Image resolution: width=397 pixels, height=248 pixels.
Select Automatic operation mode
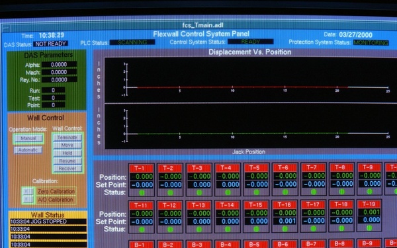point(28,150)
